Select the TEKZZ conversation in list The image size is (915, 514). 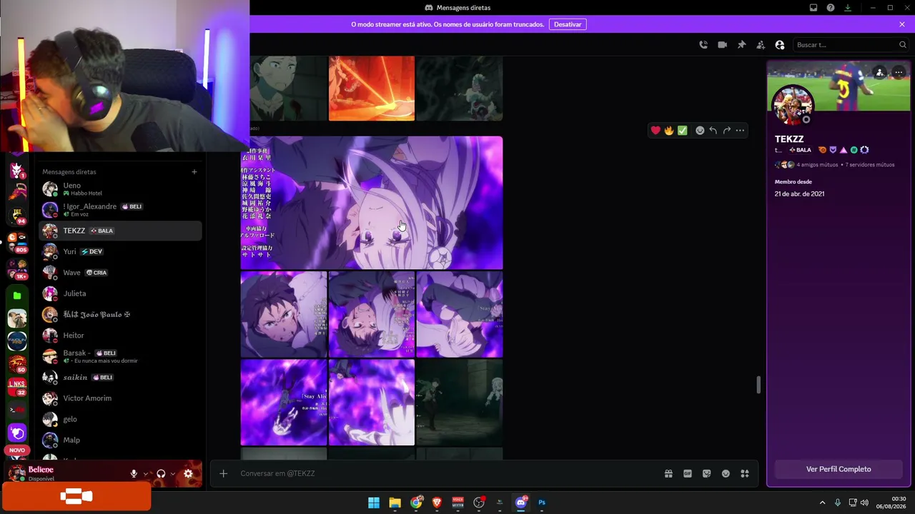point(120,231)
